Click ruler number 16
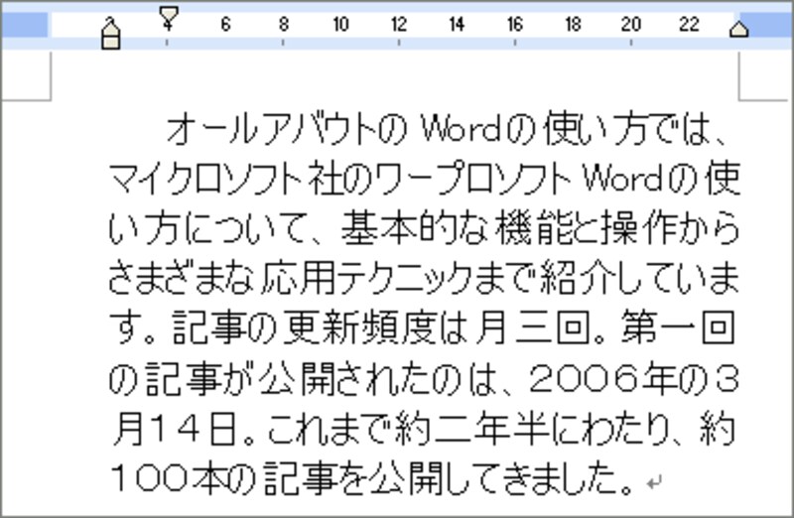The width and height of the screenshot is (794, 518). click(515, 24)
